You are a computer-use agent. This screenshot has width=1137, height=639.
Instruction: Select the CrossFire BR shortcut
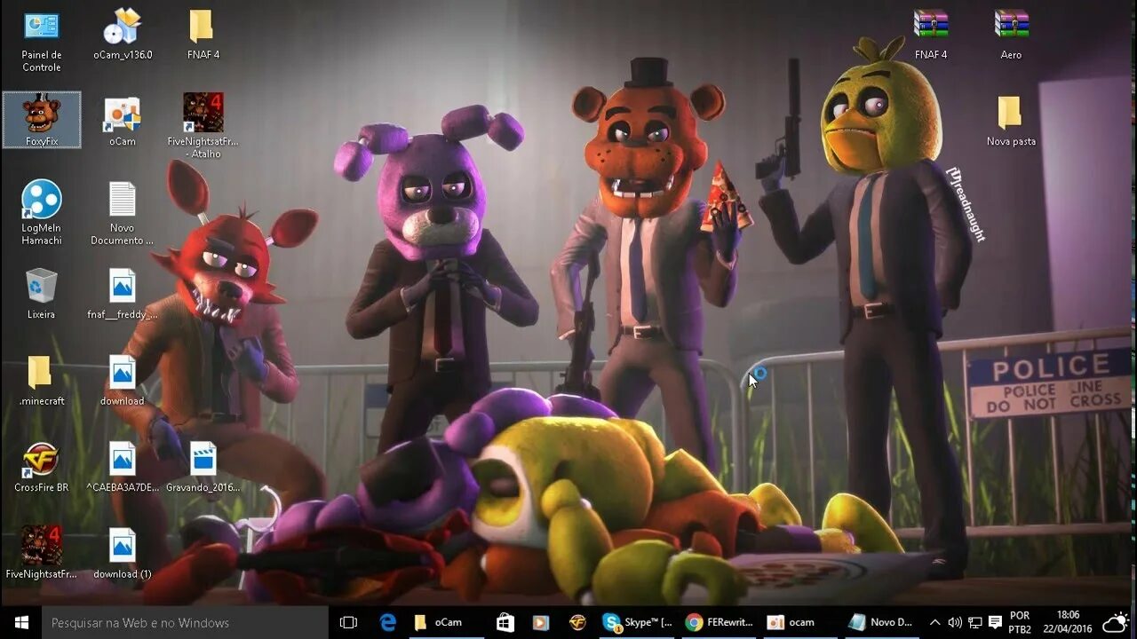pos(41,467)
